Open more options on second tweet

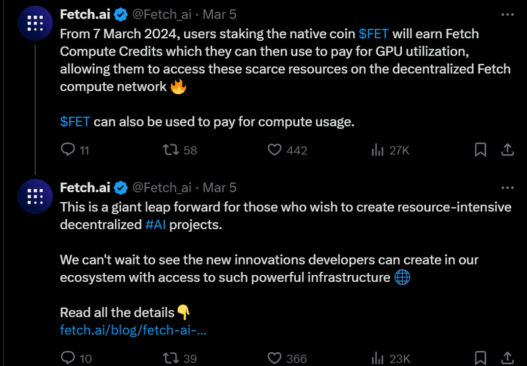(x=507, y=188)
